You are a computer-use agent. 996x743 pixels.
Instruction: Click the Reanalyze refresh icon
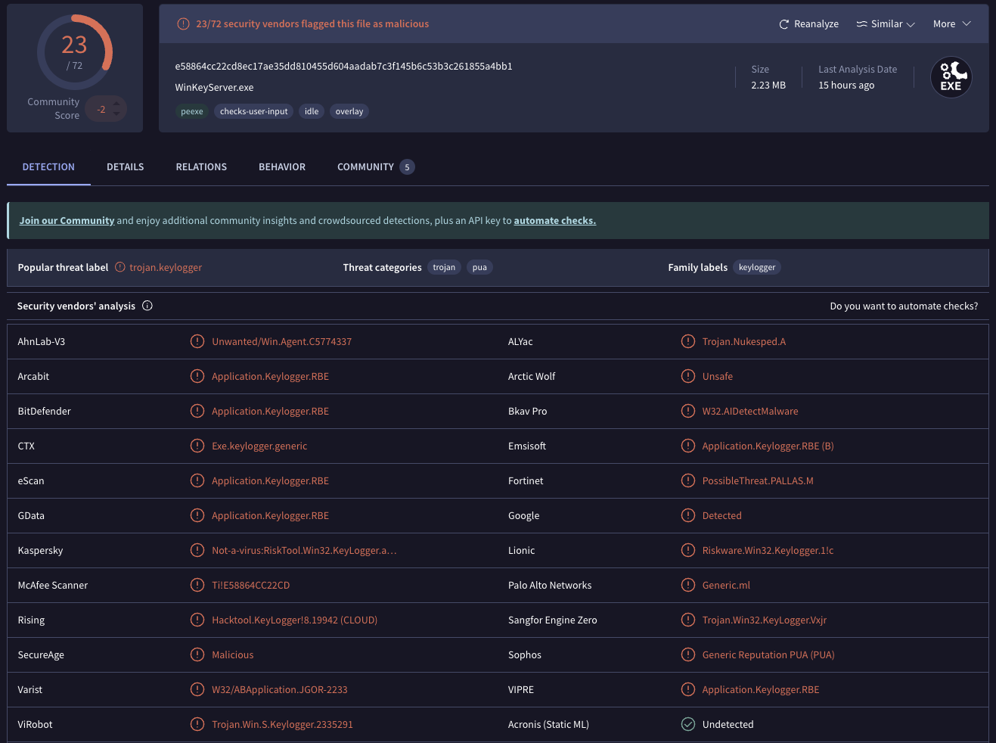pos(784,24)
